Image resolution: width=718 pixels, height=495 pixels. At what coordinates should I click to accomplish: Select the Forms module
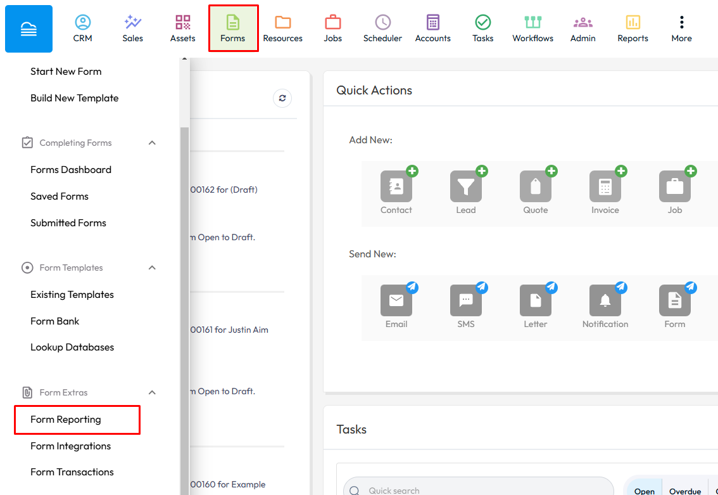(233, 29)
